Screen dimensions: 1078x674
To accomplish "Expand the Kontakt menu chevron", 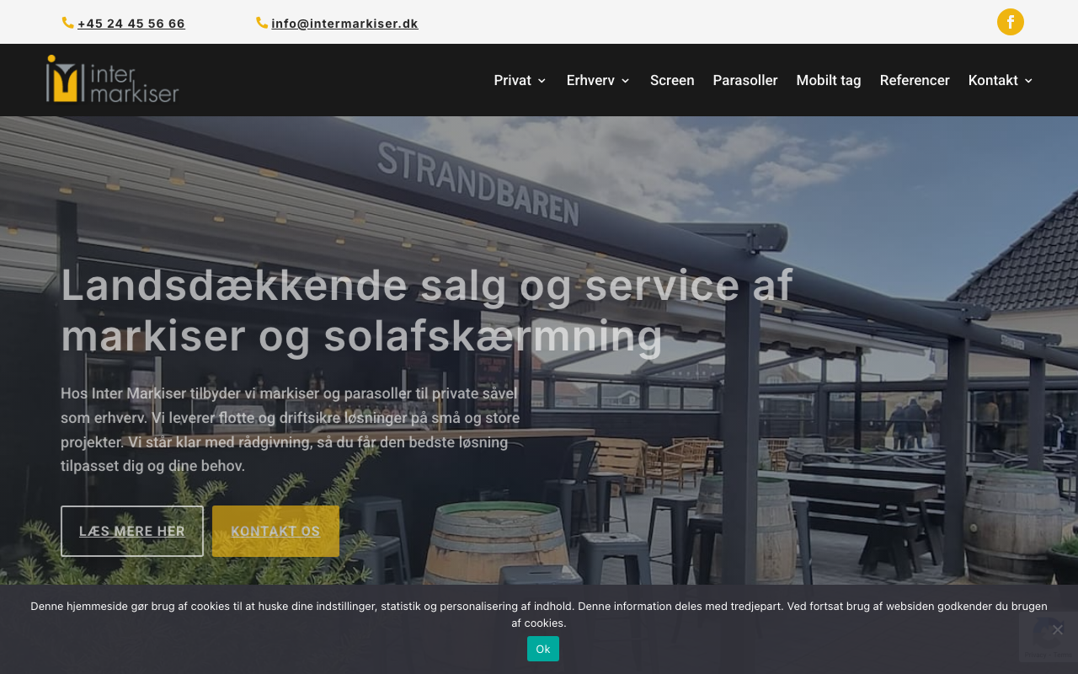I will click(x=1028, y=81).
